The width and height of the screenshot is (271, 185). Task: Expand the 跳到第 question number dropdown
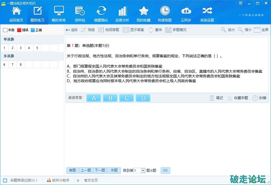pyautogui.click(x=143, y=170)
